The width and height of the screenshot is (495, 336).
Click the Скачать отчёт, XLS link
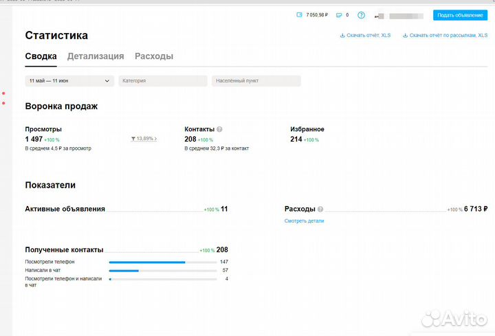(368, 35)
